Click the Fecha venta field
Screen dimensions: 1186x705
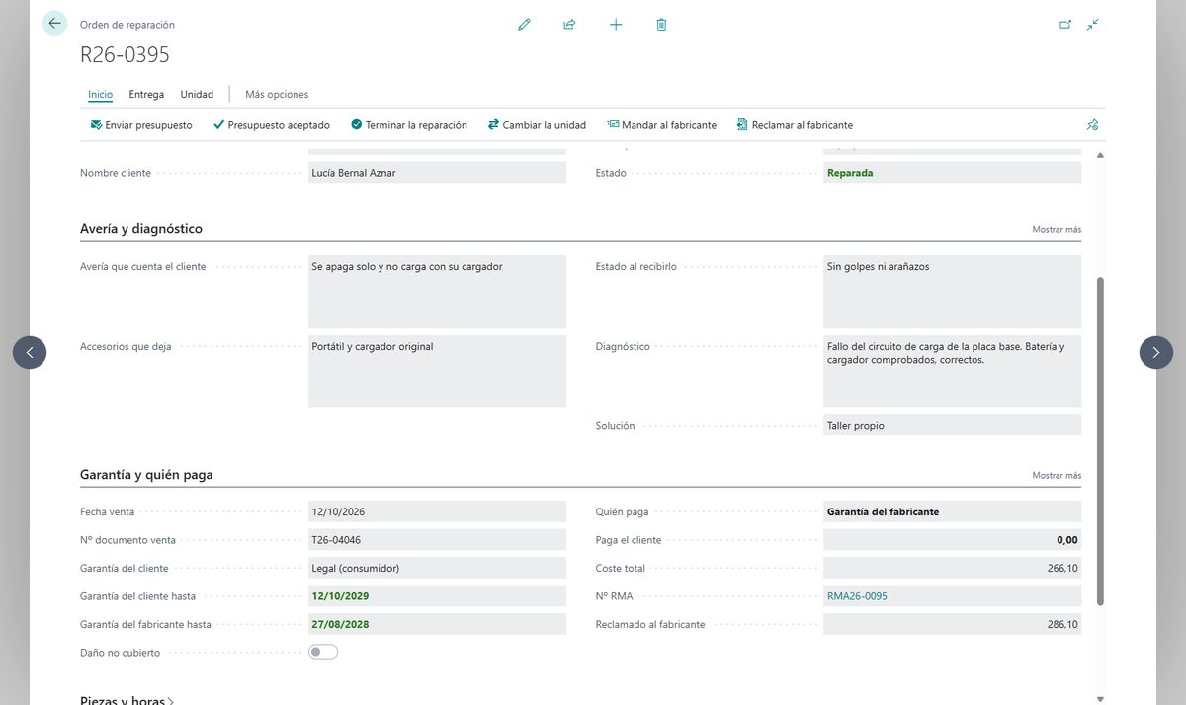click(437, 511)
